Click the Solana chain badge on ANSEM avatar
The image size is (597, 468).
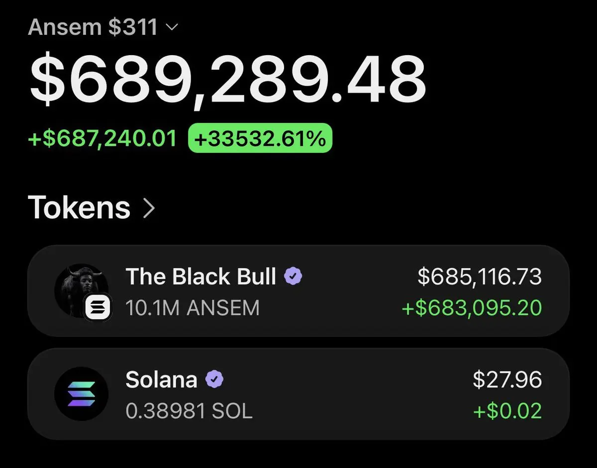tap(98, 308)
